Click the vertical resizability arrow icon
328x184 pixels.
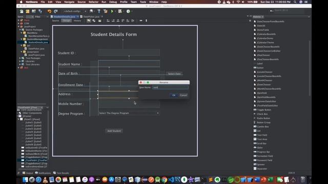click(146, 20)
